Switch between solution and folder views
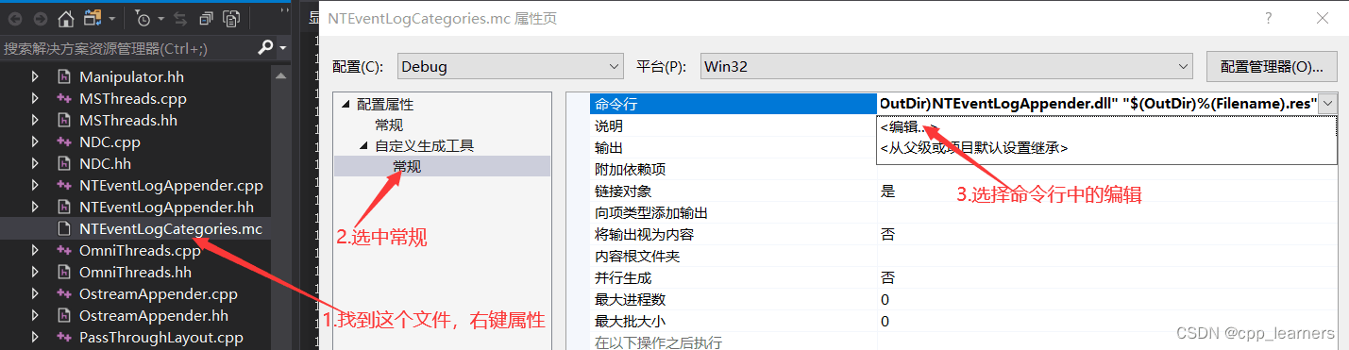This screenshot has height=350, width=1349. (x=92, y=18)
